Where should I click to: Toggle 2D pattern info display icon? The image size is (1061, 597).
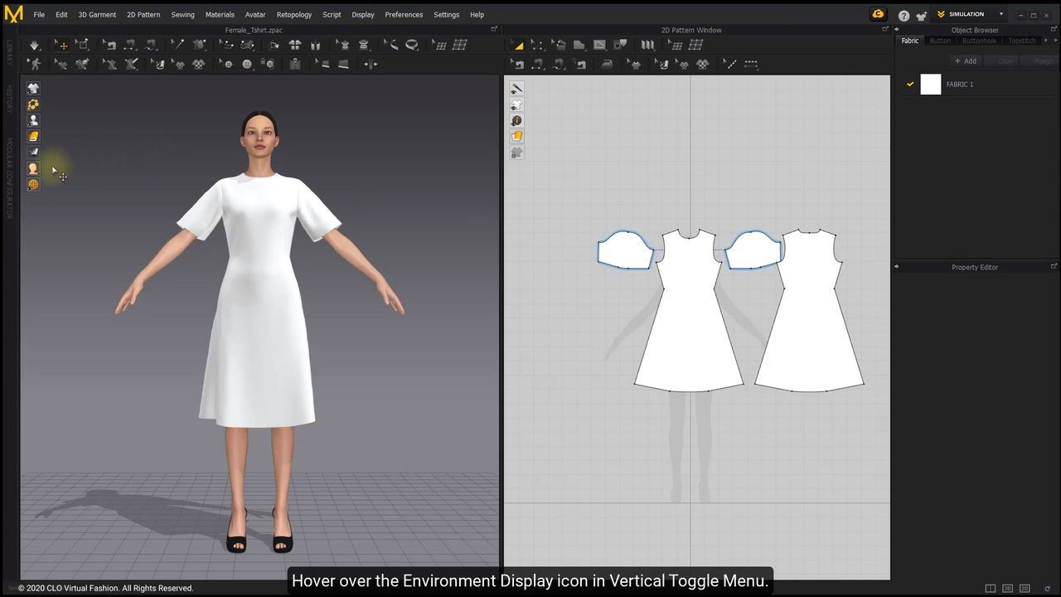516,121
